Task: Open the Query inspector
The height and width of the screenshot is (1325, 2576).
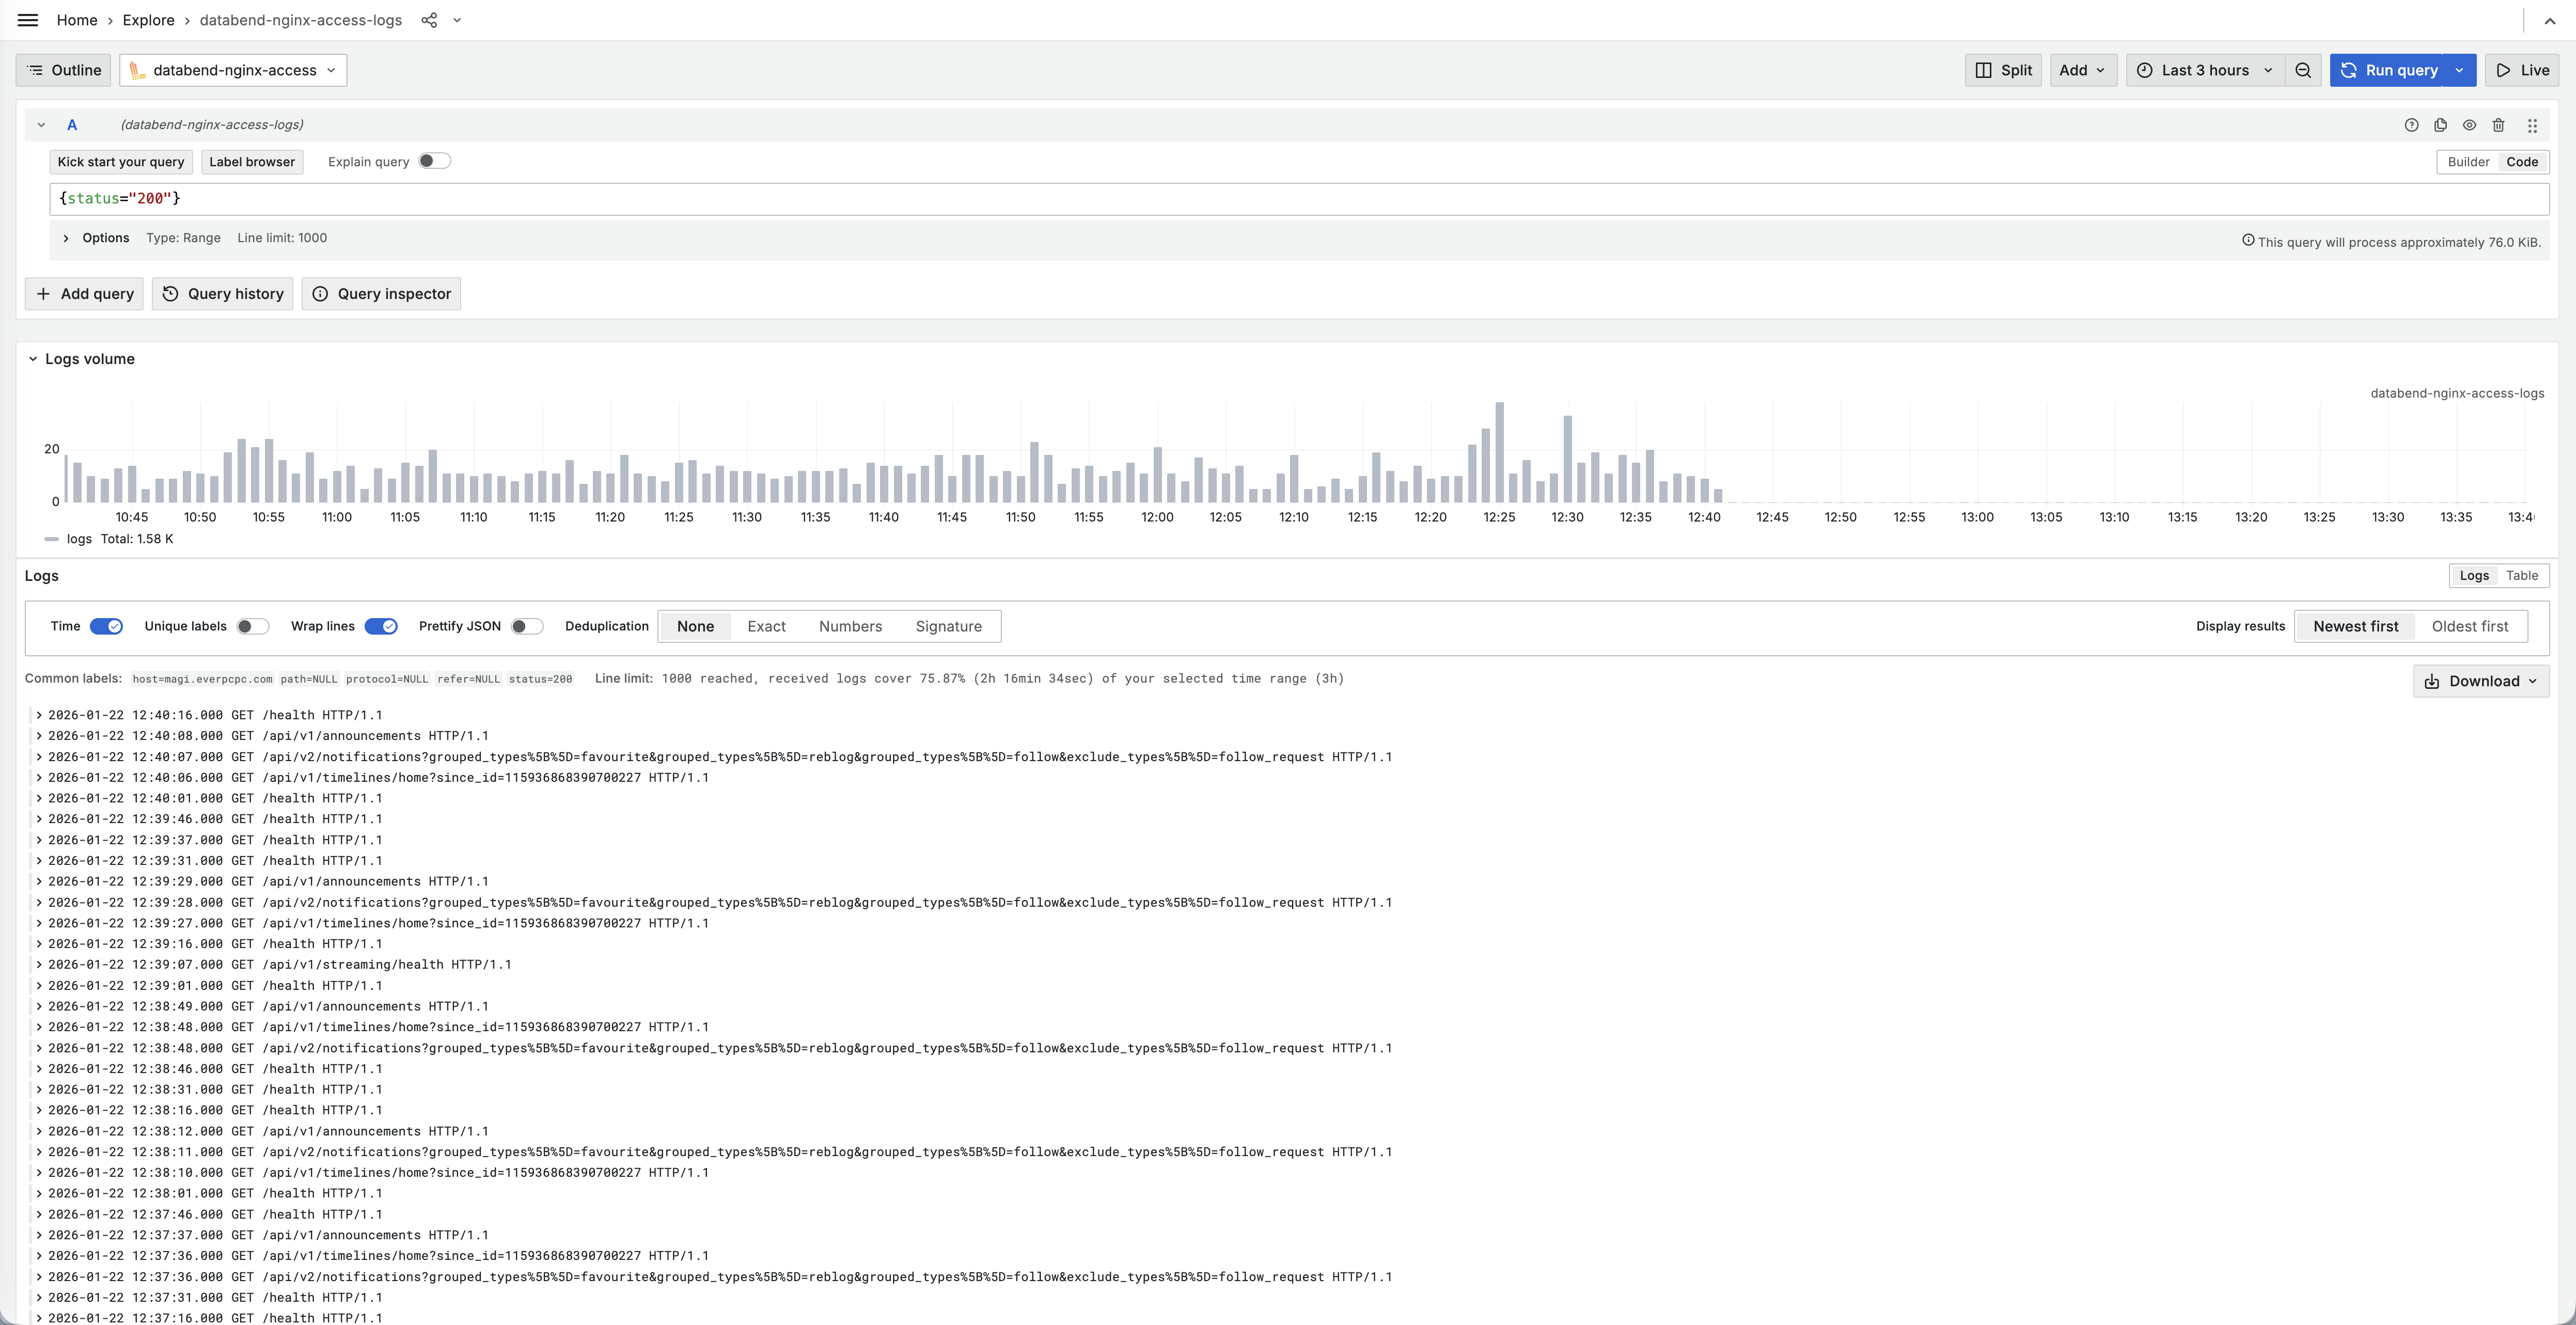Action: 381,293
